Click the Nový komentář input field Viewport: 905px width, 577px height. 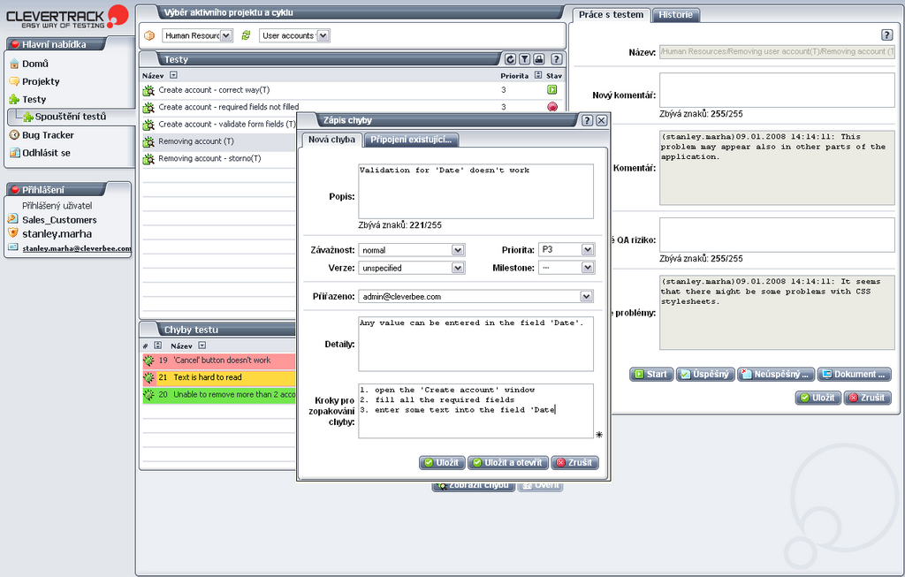(777, 90)
